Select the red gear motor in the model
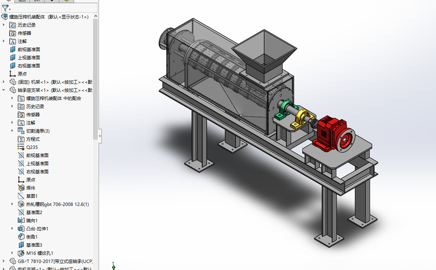 point(333,134)
